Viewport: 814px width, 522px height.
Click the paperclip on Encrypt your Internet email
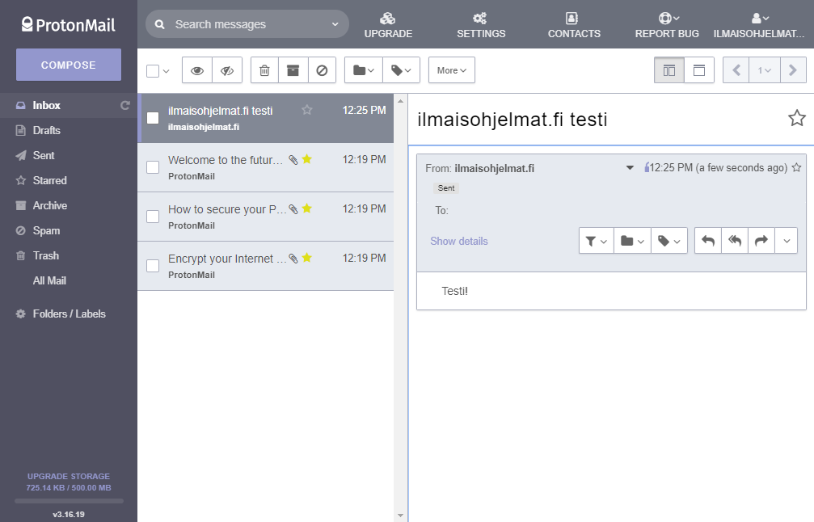[293, 259]
